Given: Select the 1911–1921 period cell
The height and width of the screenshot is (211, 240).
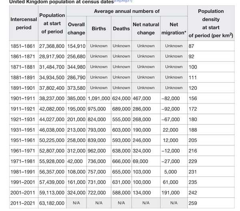Looking at the screenshot, I should tap(24, 109).
